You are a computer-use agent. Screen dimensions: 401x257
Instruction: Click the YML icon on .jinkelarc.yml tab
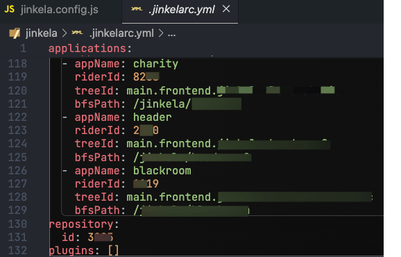pyautogui.click(x=137, y=9)
